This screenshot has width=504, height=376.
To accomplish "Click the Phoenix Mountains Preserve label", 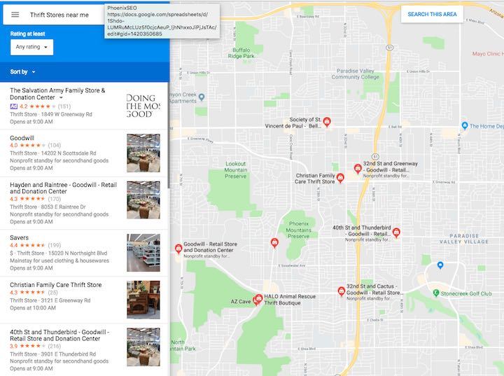I will tap(299, 230).
